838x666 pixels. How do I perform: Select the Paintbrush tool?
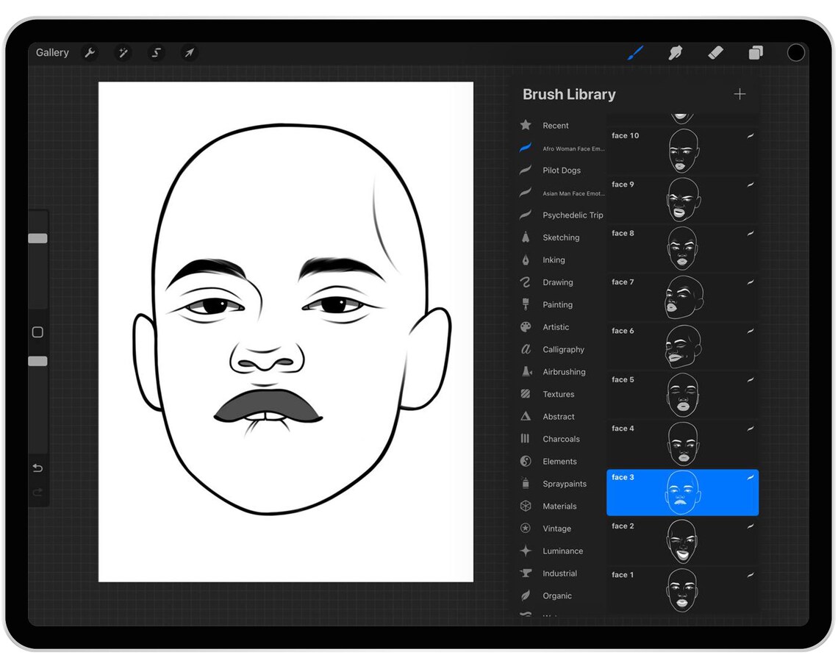coord(635,52)
